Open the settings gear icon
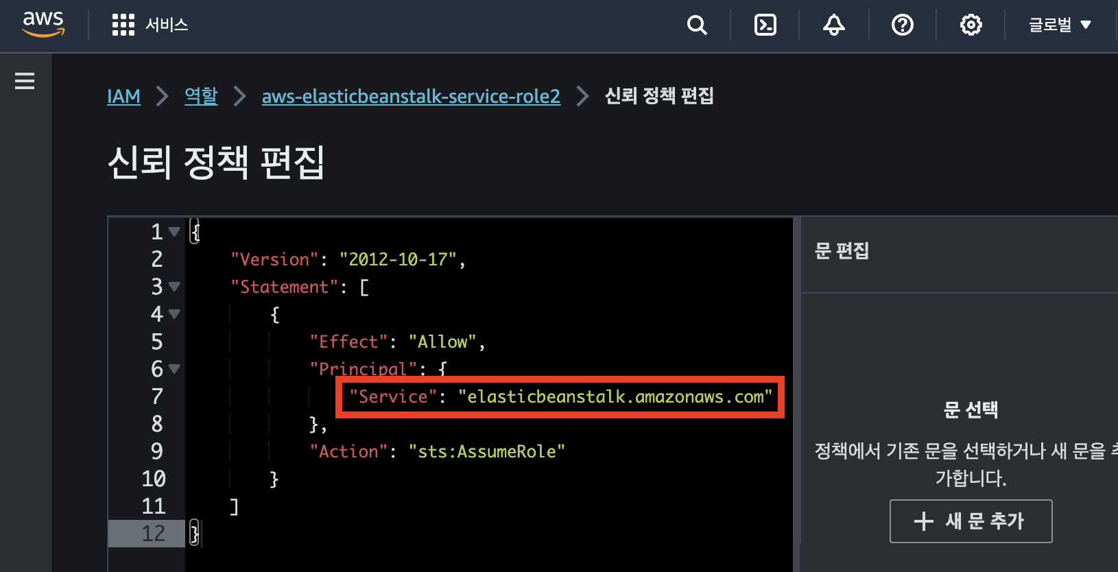Screen dimensions: 1118x572 click(x=971, y=25)
